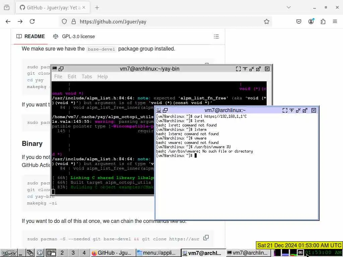Click the 'makepkg -si' line under Binary

click(x=42, y=203)
